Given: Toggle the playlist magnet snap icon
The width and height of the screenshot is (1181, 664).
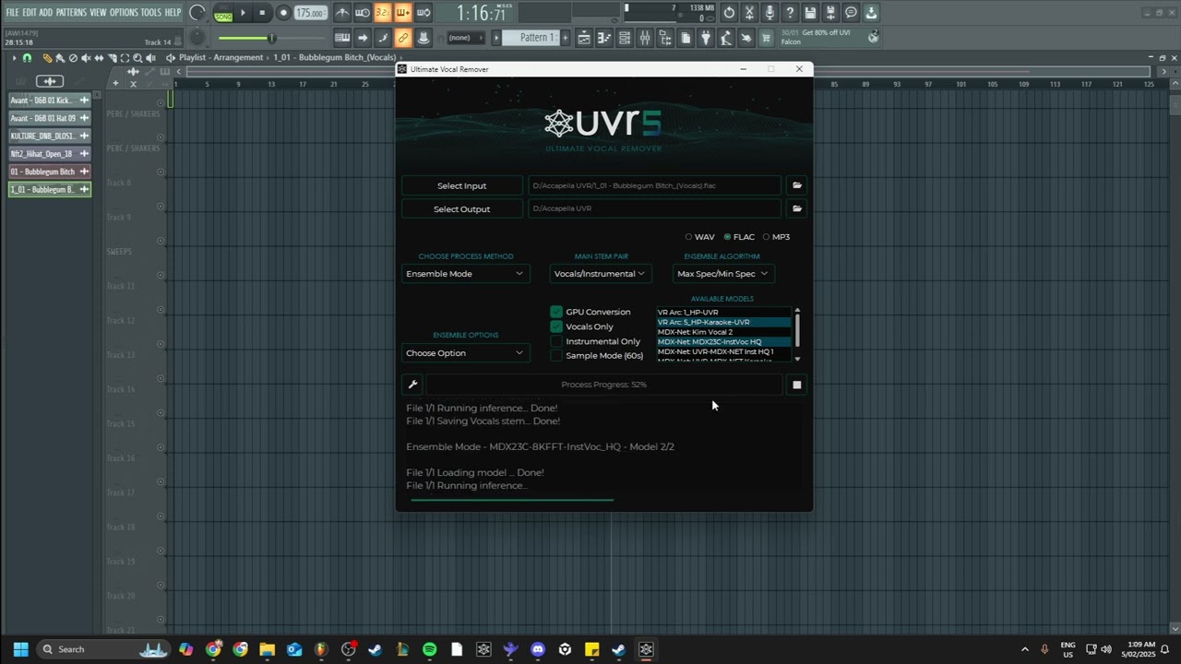Looking at the screenshot, I should [x=27, y=58].
